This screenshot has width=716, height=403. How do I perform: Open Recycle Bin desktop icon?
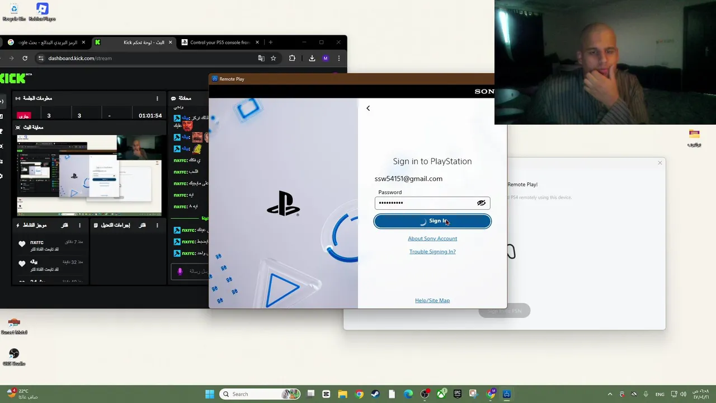14,12
